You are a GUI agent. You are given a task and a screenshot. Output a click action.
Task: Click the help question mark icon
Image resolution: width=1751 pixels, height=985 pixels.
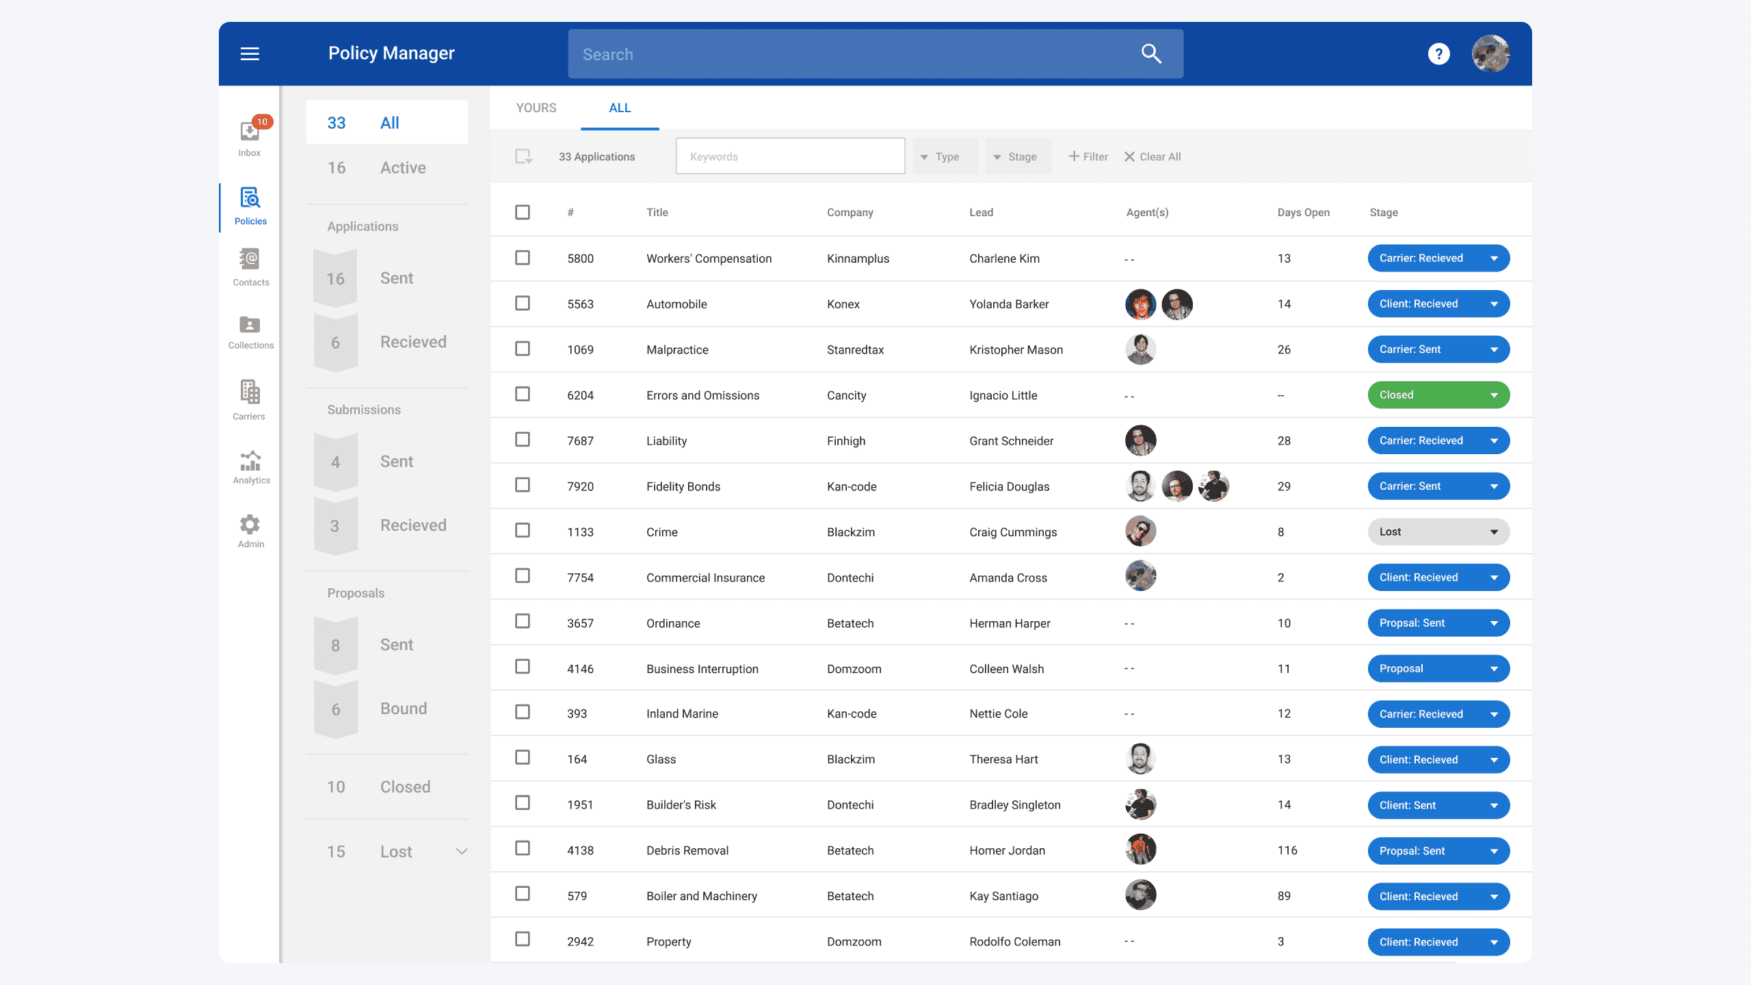(1438, 53)
